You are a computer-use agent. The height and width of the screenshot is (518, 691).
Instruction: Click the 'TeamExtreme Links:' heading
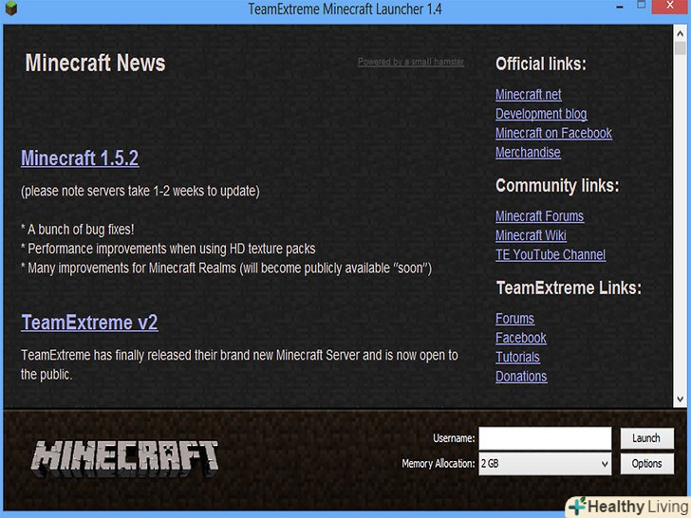pos(569,288)
